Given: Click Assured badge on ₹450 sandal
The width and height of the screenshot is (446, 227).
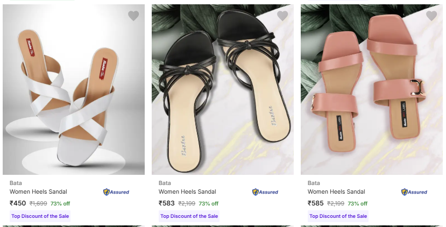Looking at the screenshot, I should click(116, 192).
